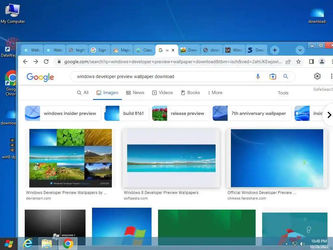The height and width of the screenshot is (250, 333).
Task: Click the blue magnifier search icon
Action: click(286, 76)
